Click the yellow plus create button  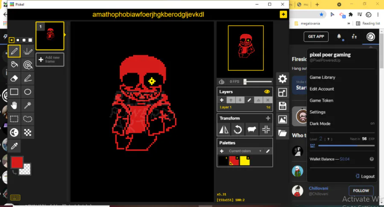pyautogui.click(x=283, y=15)
